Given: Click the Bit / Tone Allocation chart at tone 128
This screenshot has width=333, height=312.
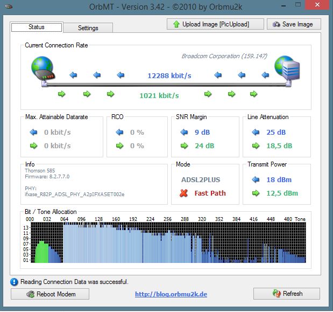Looking at the screenshot, I should point(99,242).
